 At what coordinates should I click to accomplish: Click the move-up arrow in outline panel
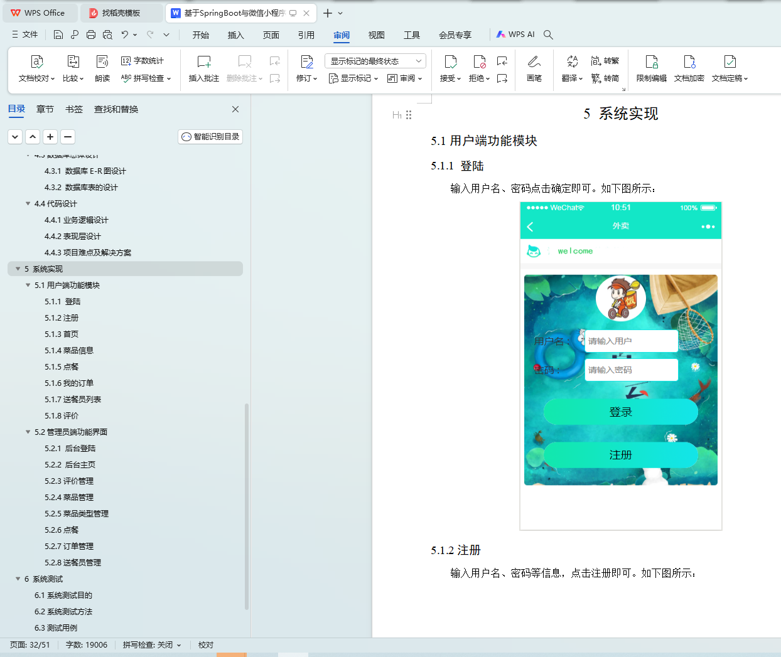pyautogui.click(x=33, y=137)
